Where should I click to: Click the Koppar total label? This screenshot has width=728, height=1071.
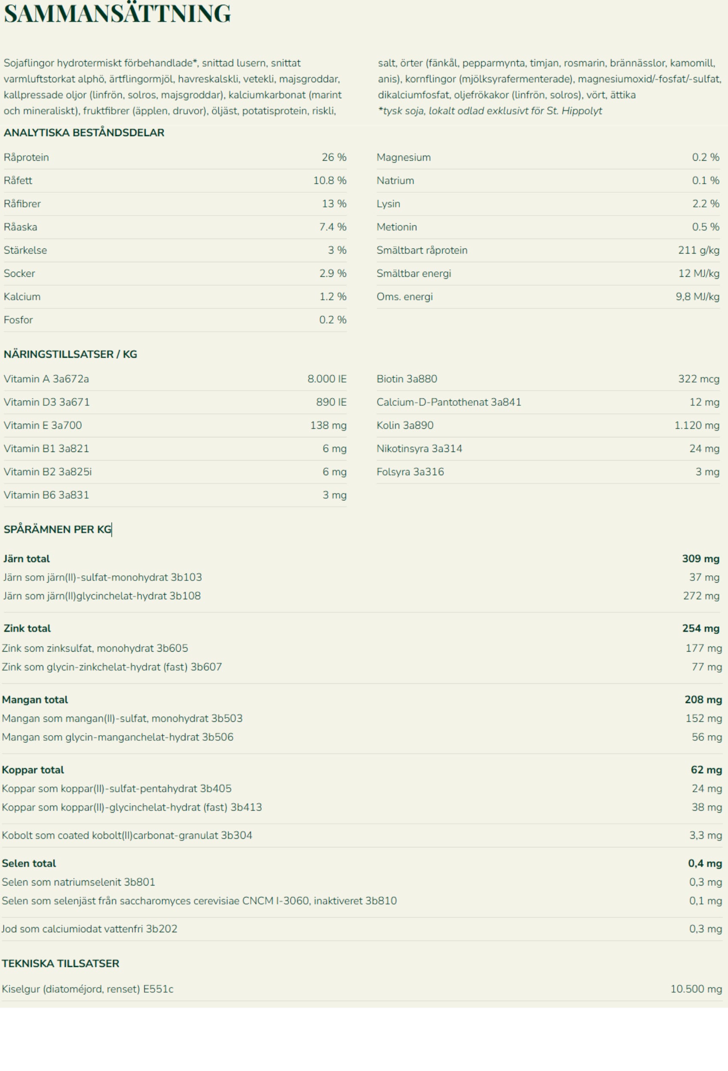click(x=33, y=769)
